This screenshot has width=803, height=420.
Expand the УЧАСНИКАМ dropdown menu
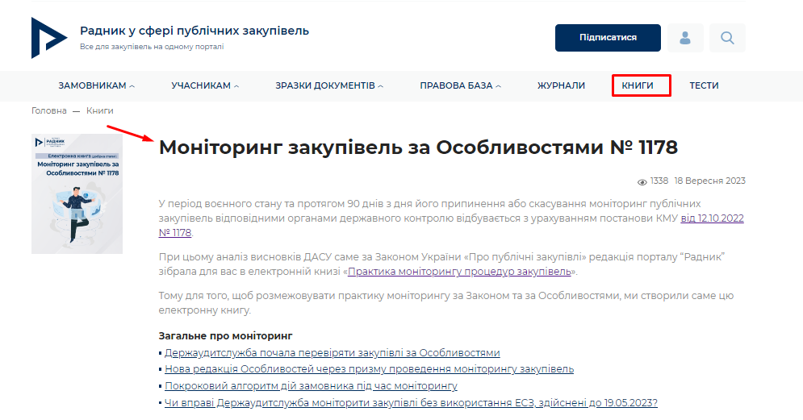[x=205, y=85]
